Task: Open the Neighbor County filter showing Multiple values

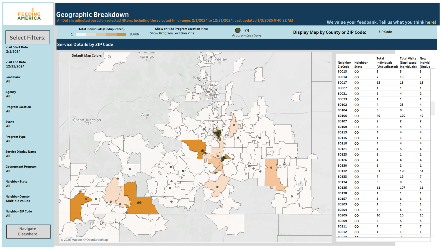Action: (x=18, y=201)
